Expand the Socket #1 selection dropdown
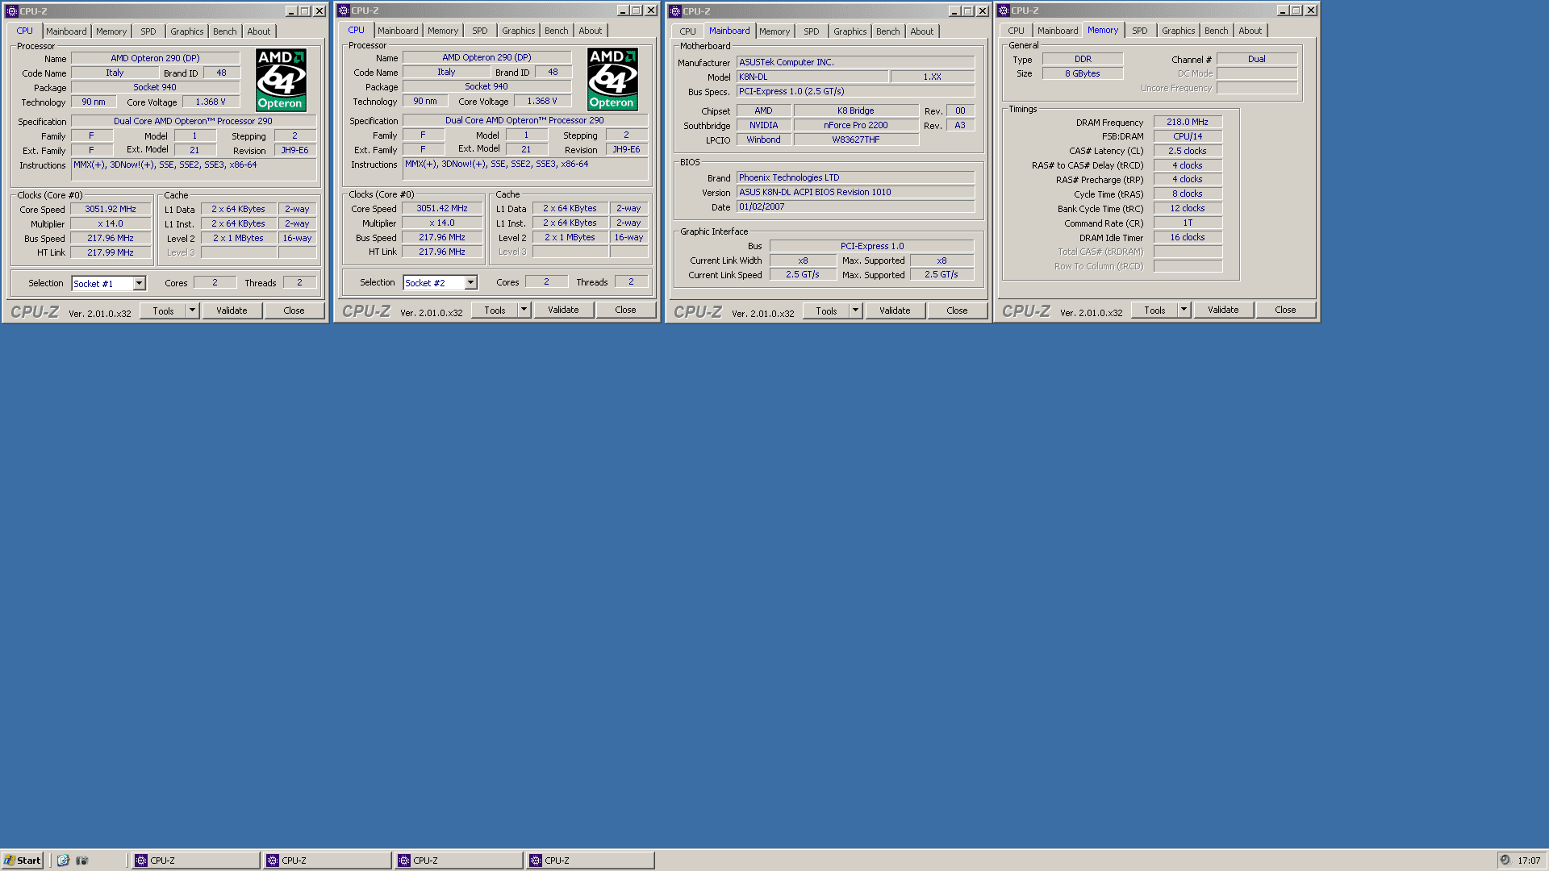 coord(140,283)
